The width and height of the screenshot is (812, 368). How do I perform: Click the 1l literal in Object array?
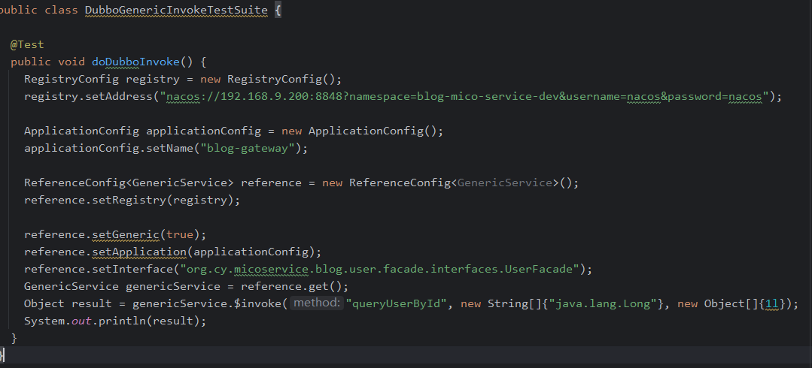tap(771, 303)
